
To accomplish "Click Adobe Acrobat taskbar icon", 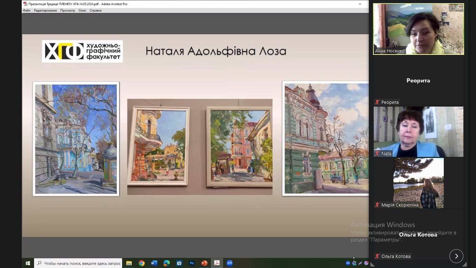I will click(x=217, y=263).
